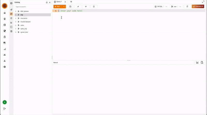207x115 pixels.
Task: Click the refresh button beside erp dropdown
Action: click(x=187, y=6)
